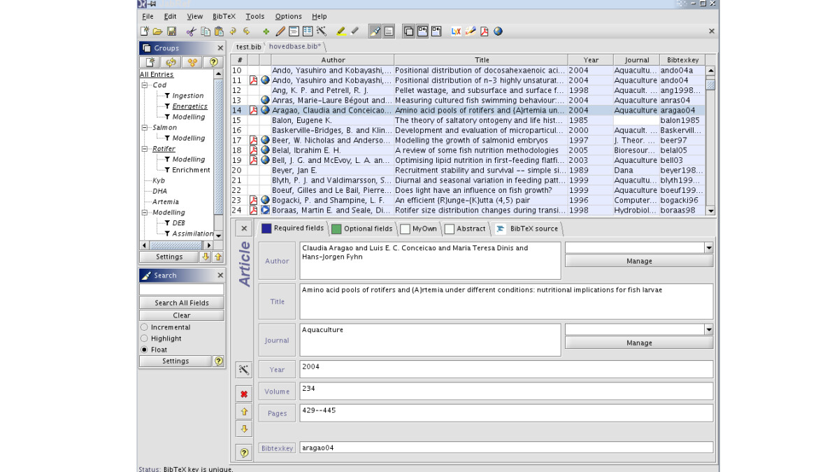Click the yellow highlighter Mark entries icon
Viewport: 839px width, 472px height.
tap(340, 31)
